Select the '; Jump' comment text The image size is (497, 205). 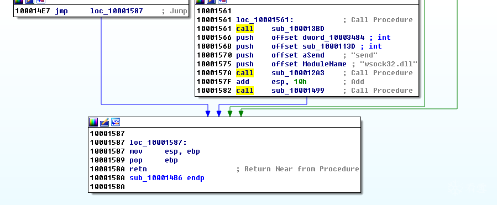coord(174,11)
